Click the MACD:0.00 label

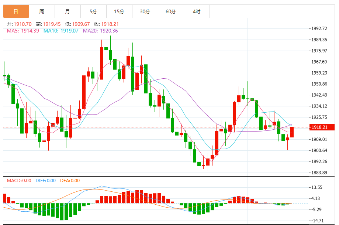[19, 181]
